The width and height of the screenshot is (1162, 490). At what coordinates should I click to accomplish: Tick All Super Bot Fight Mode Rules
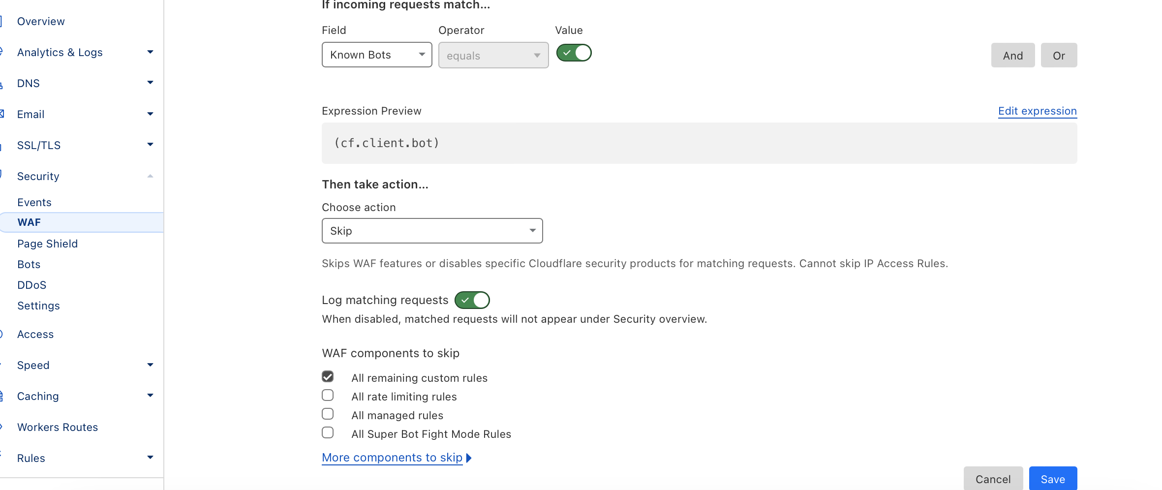328,433
